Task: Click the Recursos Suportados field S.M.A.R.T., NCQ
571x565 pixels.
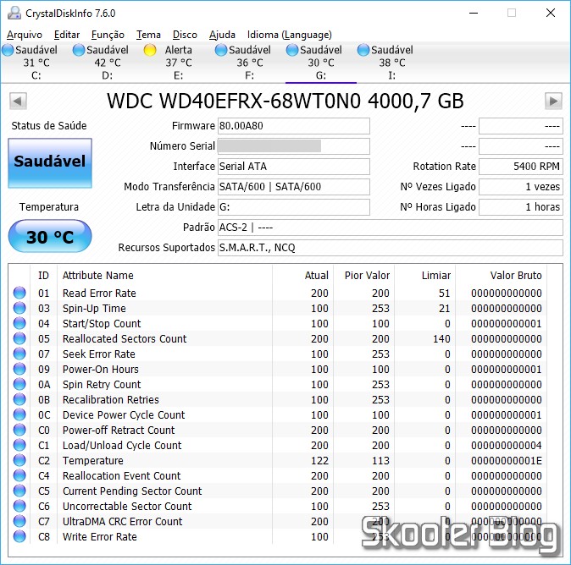Action: pyautogui.click(x=391, y=248)
